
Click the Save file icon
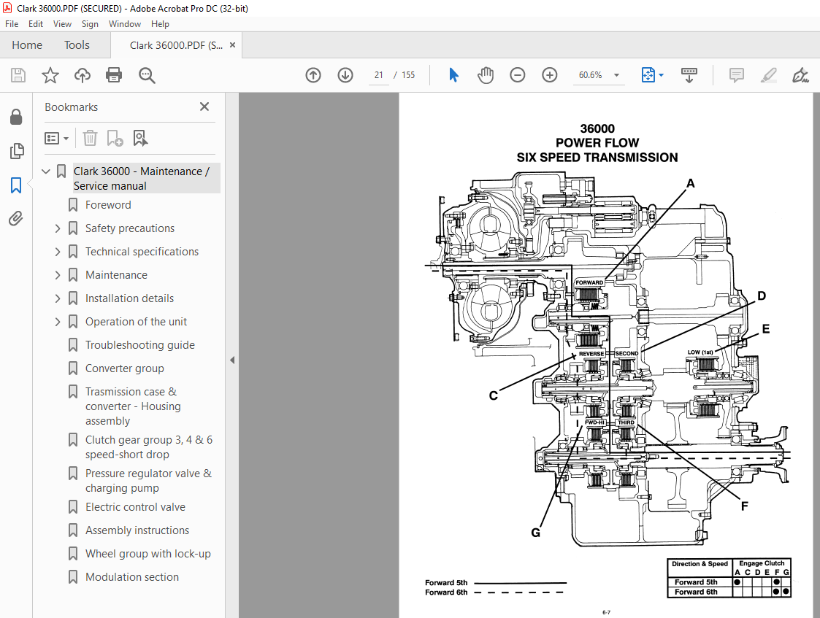point(18,75)
